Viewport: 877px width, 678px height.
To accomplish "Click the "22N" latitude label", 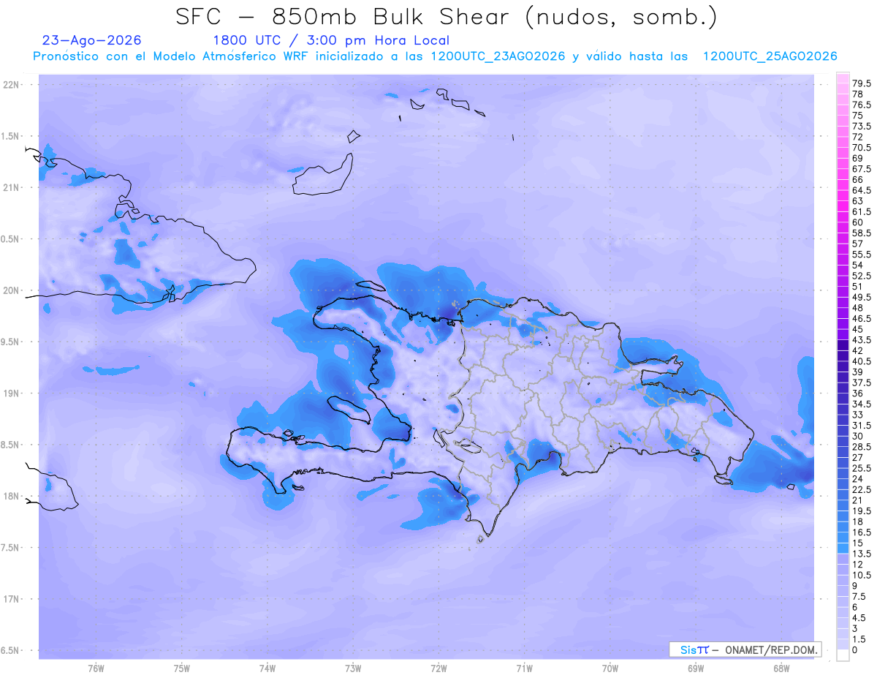I will [12, 85].
